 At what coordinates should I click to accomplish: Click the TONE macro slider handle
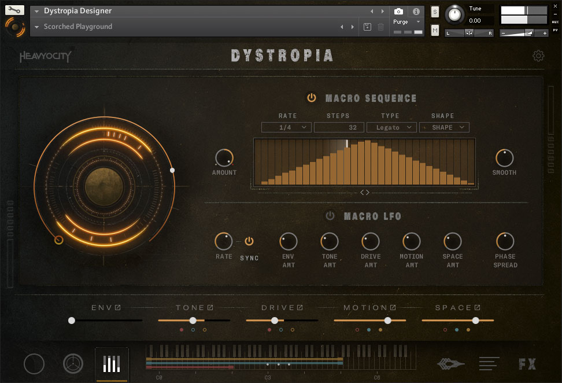pyautogui.click(x=193, y=321)
